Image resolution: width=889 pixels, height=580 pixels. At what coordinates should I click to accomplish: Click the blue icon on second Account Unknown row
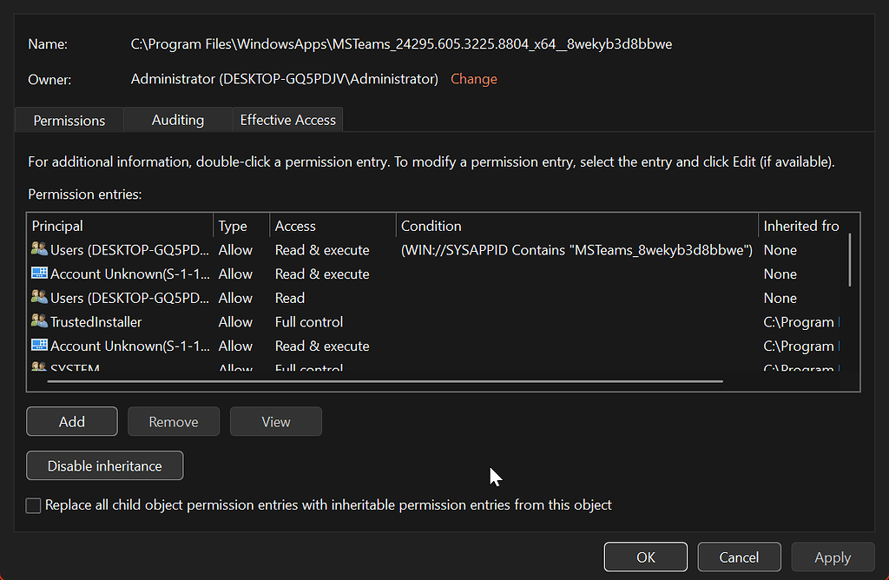[x=38, y=346]
